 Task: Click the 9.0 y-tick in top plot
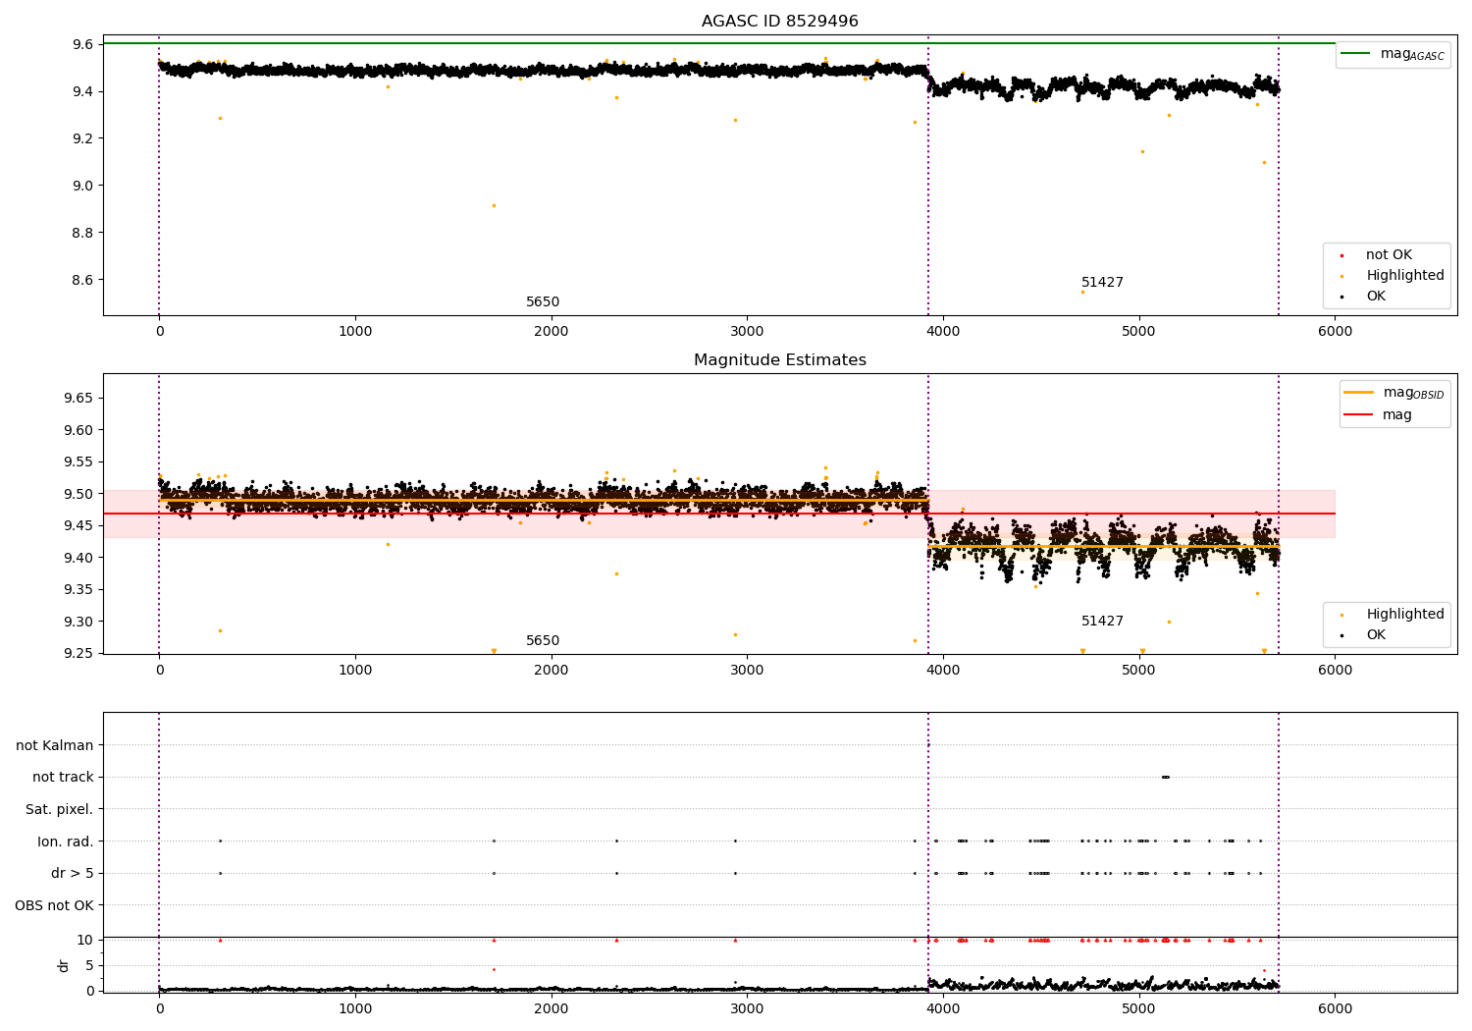[82, 186]
